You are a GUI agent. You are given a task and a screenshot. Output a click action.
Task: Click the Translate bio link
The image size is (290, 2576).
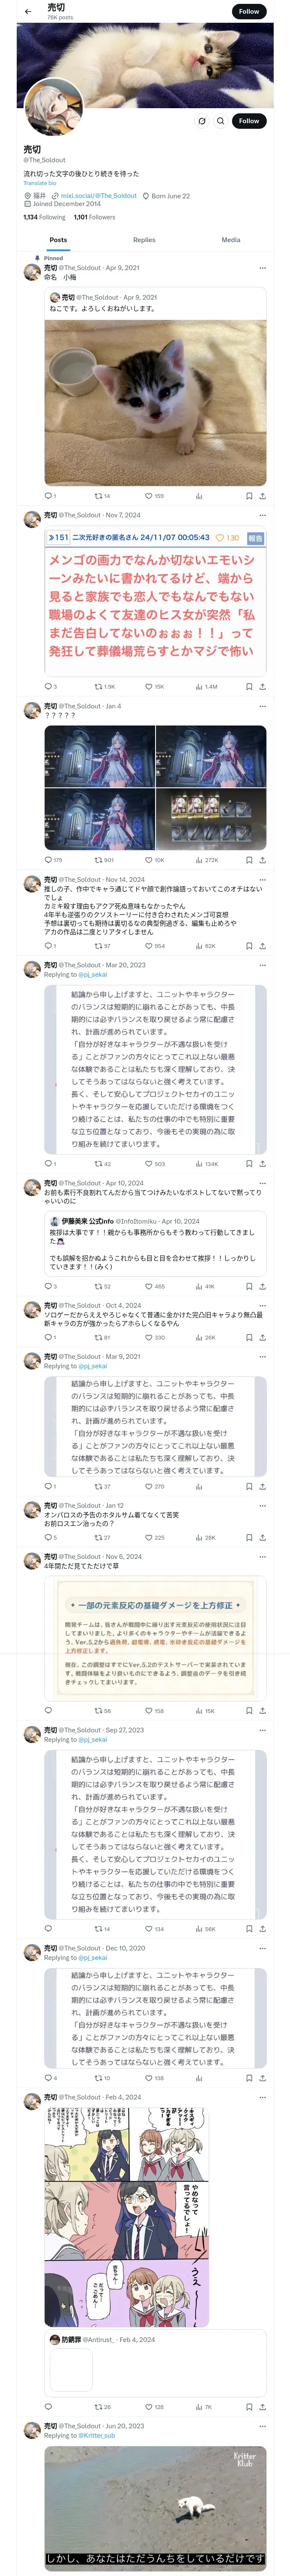pyautogui.click(x=40, y=183)
